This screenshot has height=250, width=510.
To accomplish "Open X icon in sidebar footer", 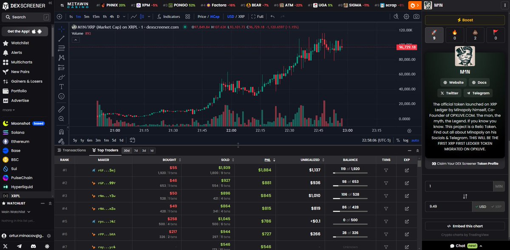I will (x=6, y=246).
